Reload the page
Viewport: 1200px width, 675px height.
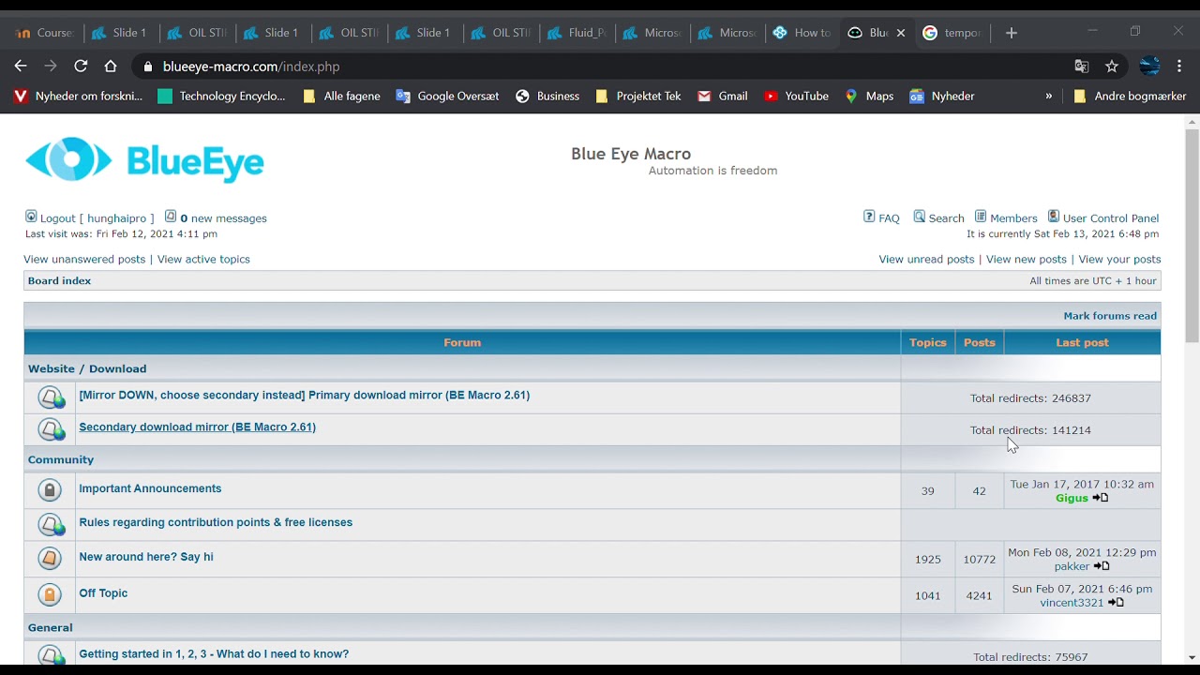(x=81, y=66)
